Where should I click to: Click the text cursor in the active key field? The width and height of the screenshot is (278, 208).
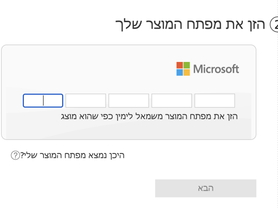click(x=43, y=101)
